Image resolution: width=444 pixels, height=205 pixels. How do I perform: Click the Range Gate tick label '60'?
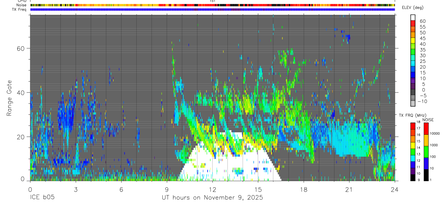point(20,48)
